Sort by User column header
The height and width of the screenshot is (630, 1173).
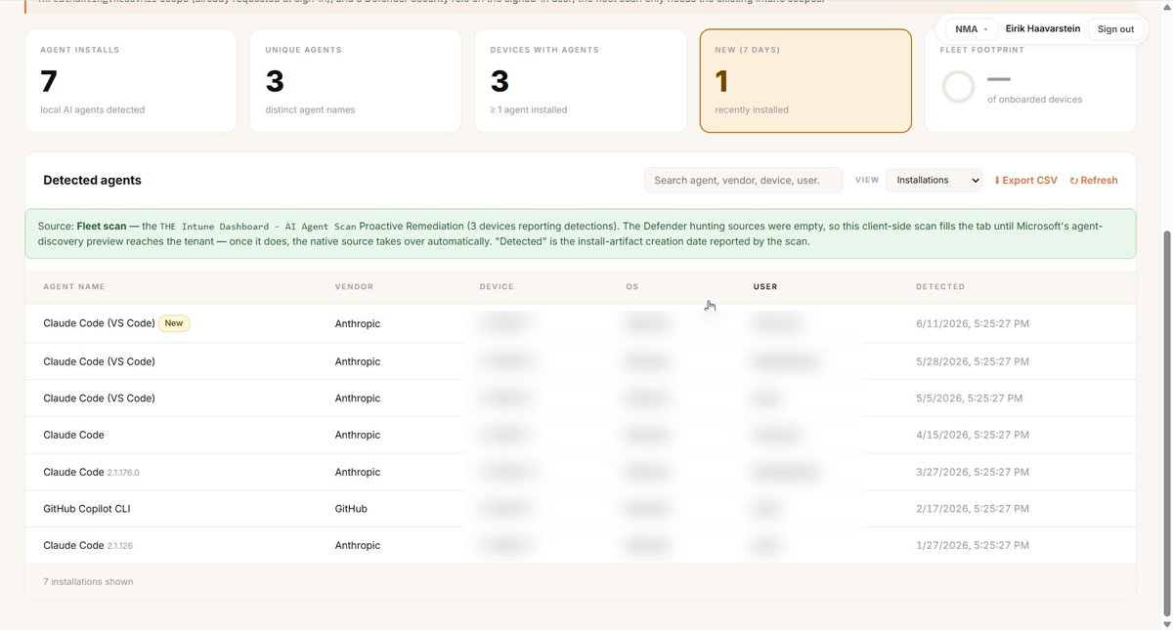[x=765, y=287]
